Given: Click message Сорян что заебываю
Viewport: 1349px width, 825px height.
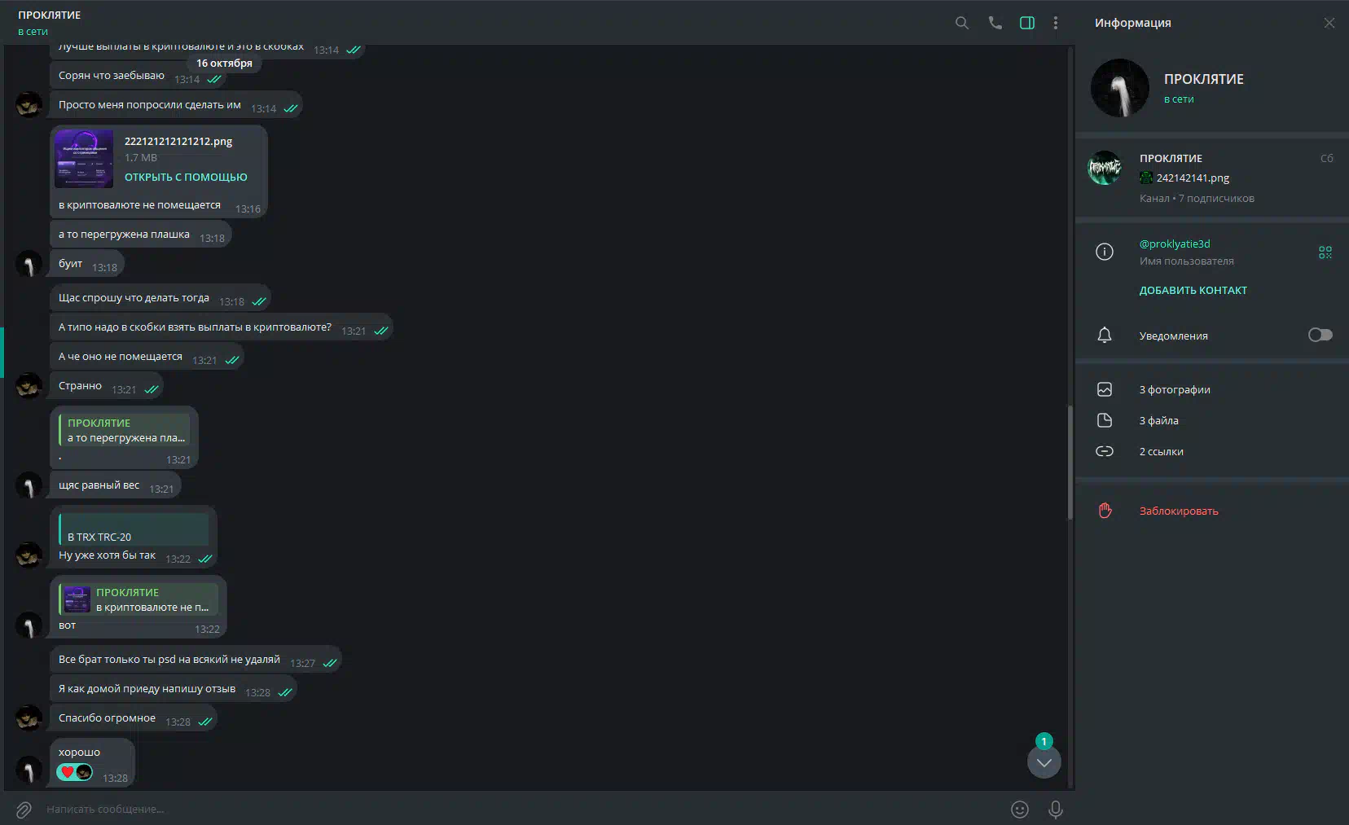Looking at the screenshot, I should click(138, 76).
